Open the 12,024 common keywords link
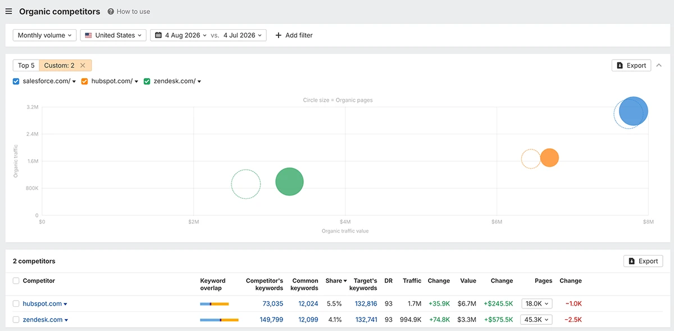The image size is (674, 331). click(x=308, y=303)
